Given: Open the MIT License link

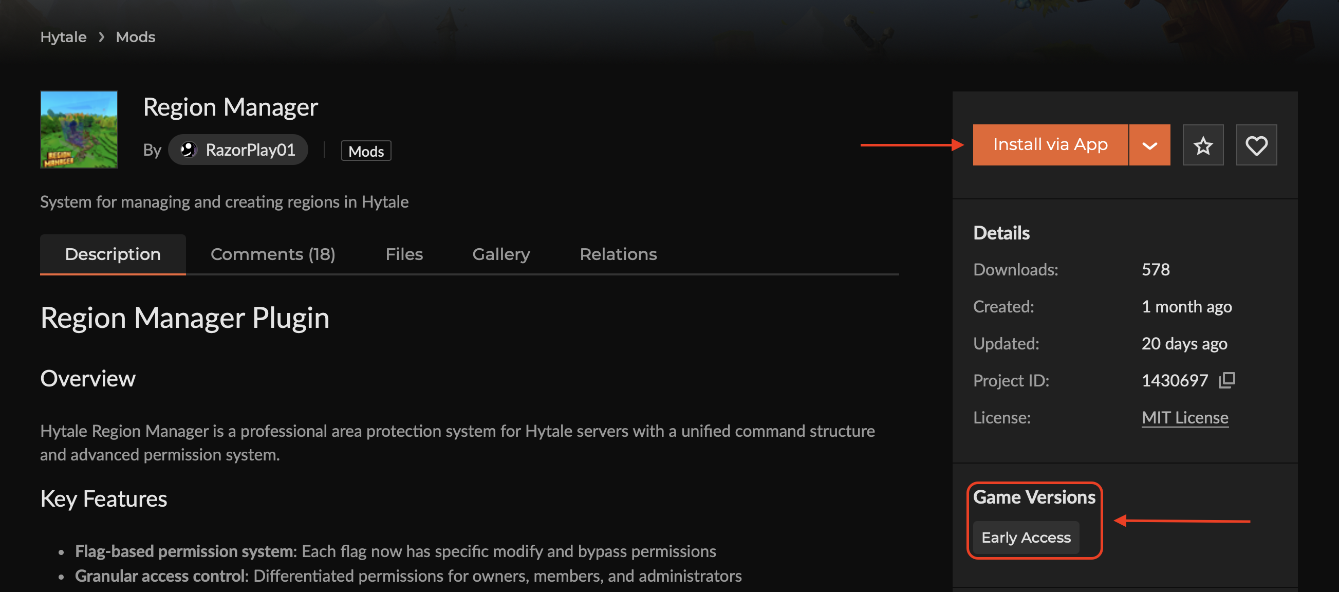Looking at the screenshot, I should click(1185, 418).
